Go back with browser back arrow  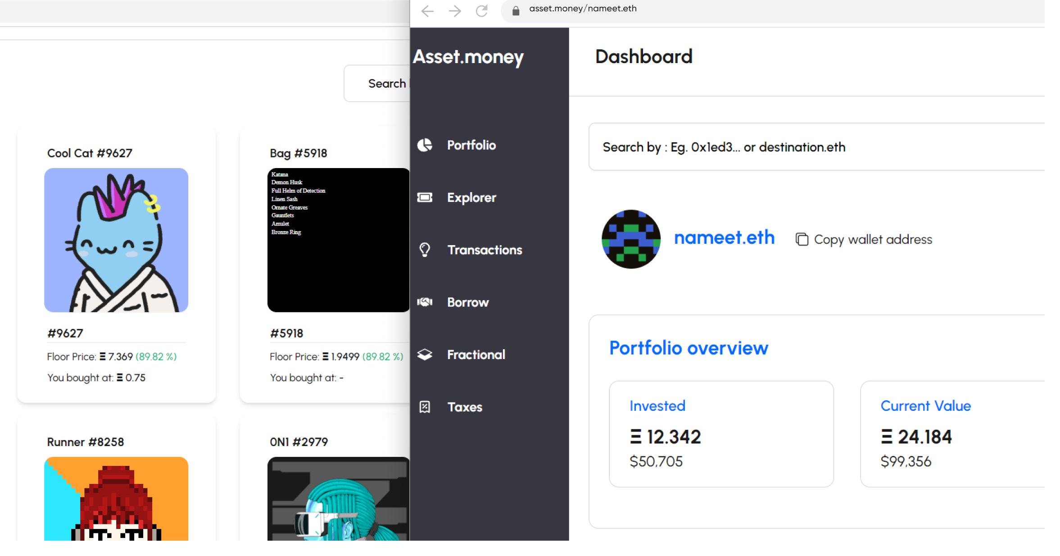[427, 10]
